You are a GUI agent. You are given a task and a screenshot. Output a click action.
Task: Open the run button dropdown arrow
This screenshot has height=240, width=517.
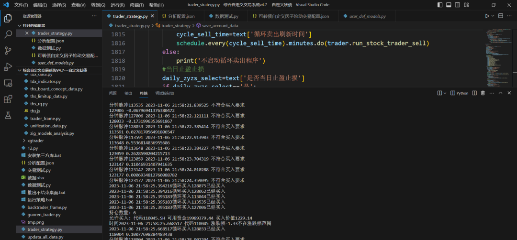pyautogui.click(x=493, y=16)
